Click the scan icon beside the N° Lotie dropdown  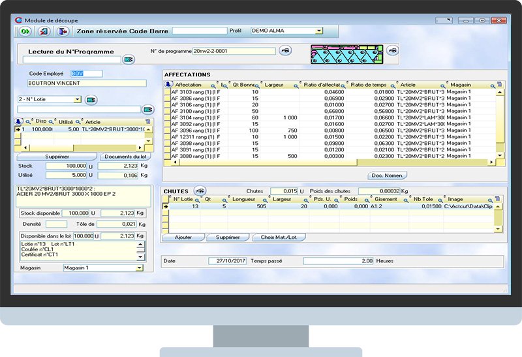(x=91, y=100)
